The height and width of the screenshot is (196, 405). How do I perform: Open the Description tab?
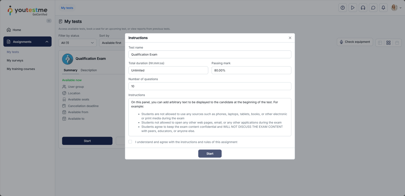(x=89, y=70)
